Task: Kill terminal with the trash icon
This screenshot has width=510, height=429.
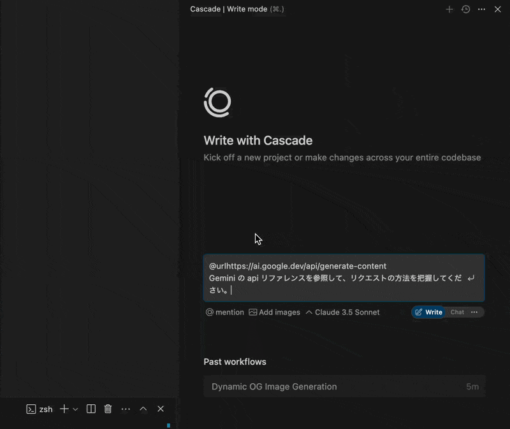Action: click(108, 409)
